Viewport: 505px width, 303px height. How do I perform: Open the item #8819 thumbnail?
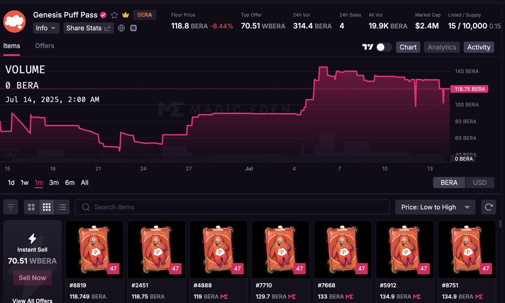(94, 249)
